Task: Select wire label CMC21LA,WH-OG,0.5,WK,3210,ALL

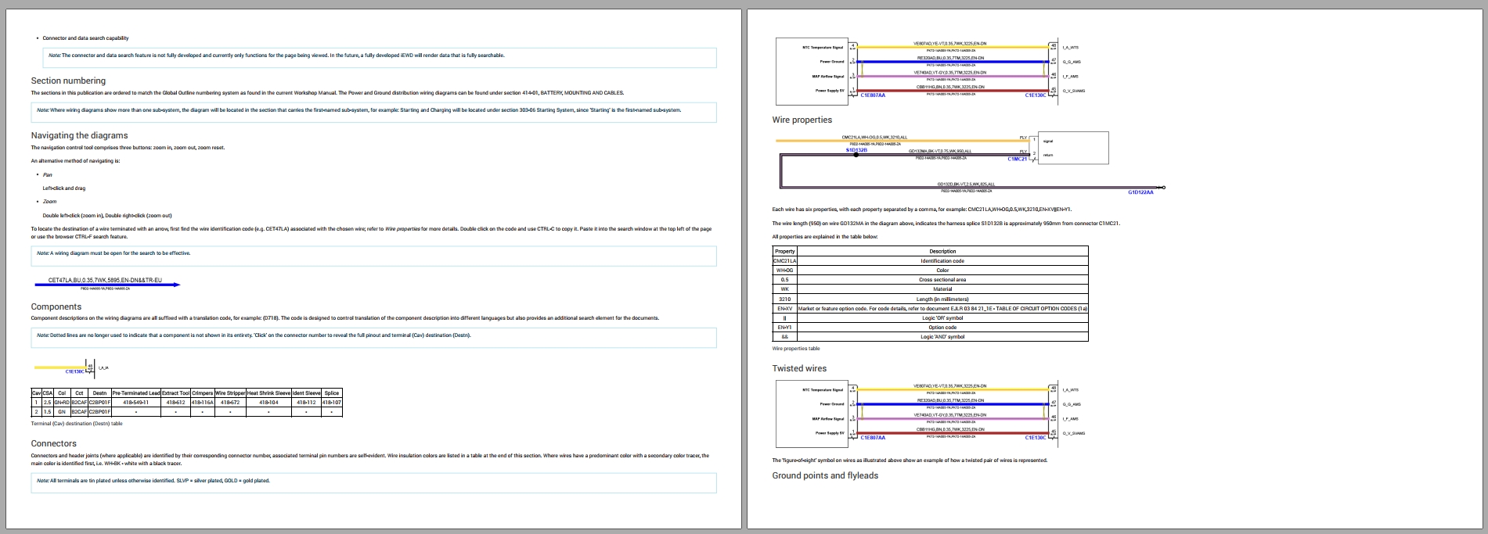Action: [874, 137]
